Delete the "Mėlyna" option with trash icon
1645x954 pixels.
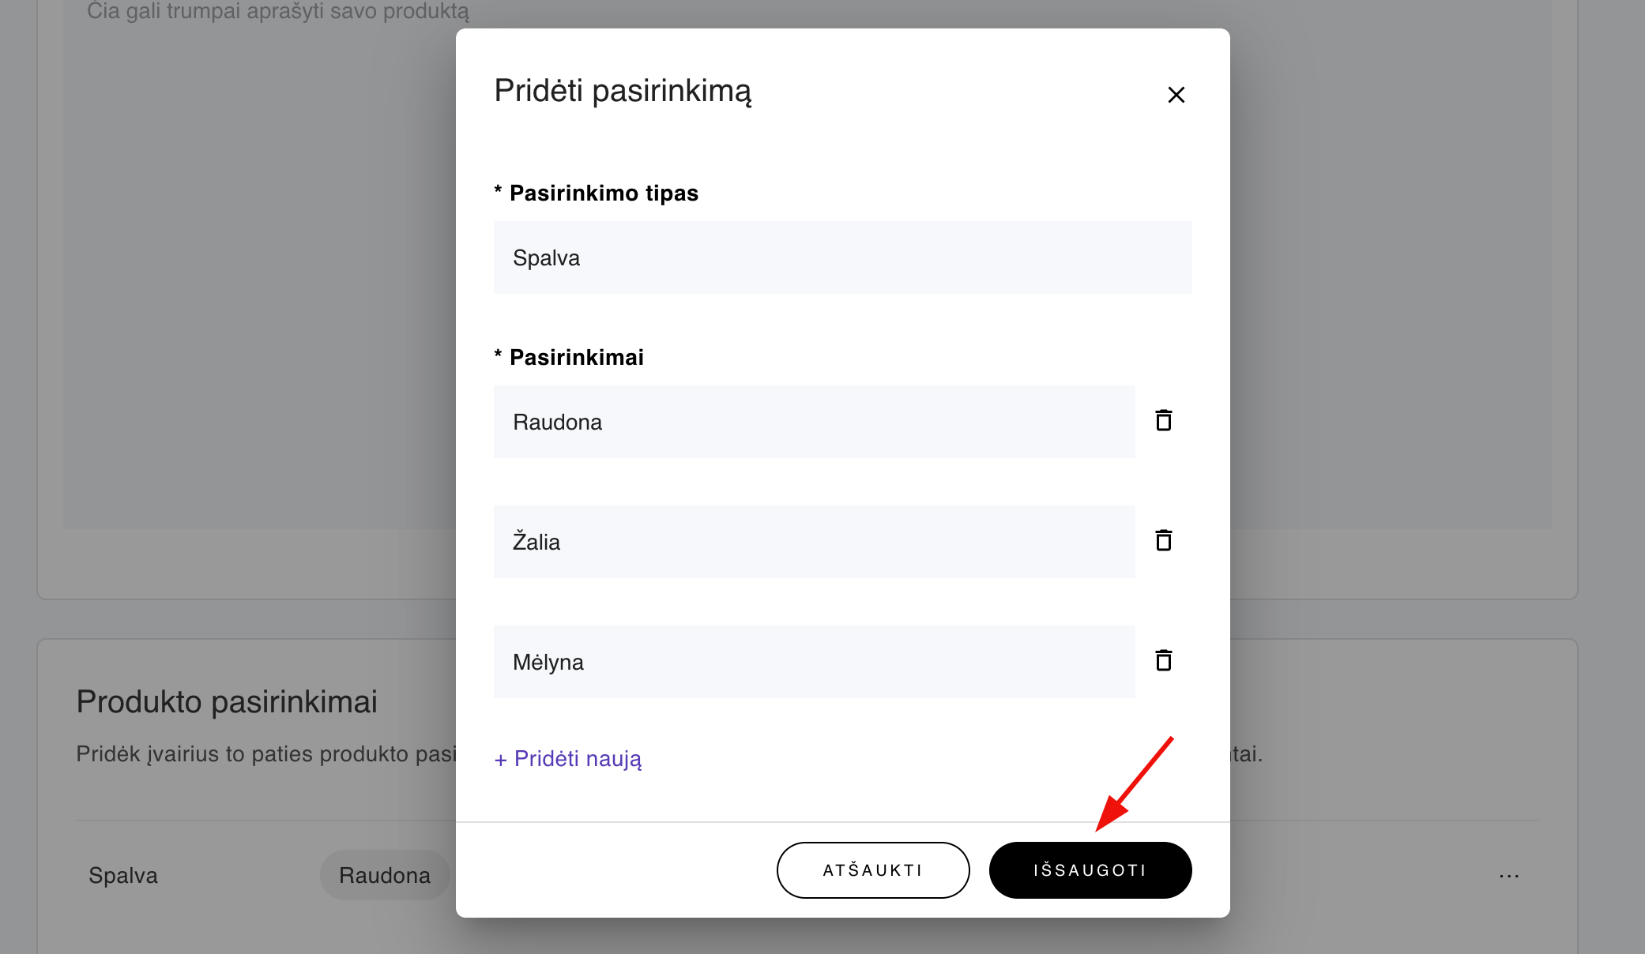tap(1163, 661)
